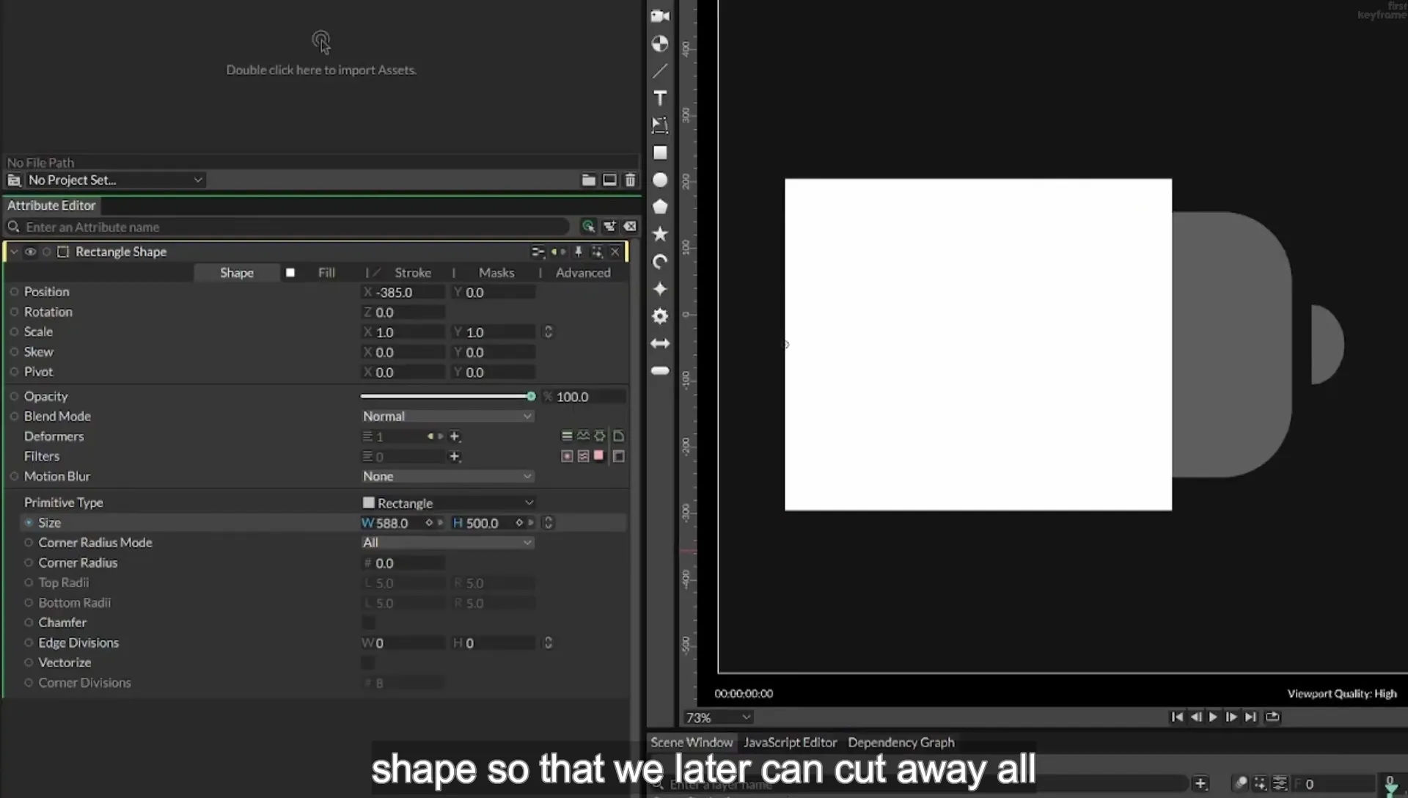The height and width of the screenshot is (798, 1408).
Task: Toggle the Vectorize checkbox
Action: click(x=368, y=663)
